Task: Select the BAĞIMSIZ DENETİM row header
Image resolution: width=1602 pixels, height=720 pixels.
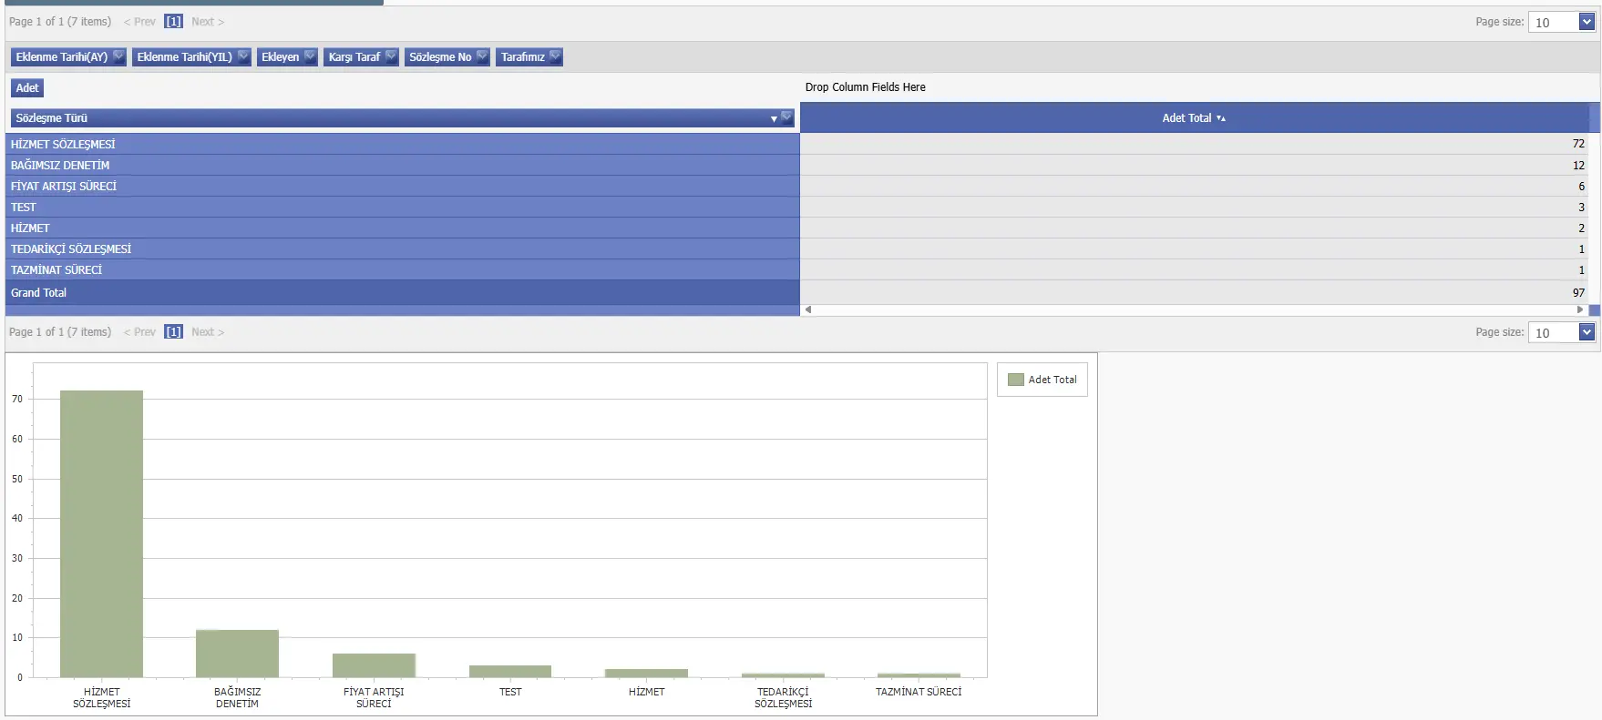Action: coord(60,166)
